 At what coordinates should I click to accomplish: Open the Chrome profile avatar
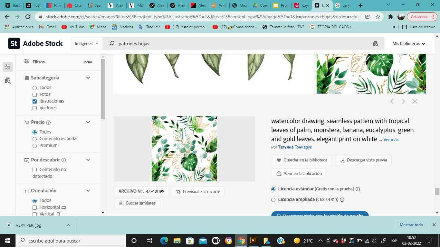tap(401, 17)
